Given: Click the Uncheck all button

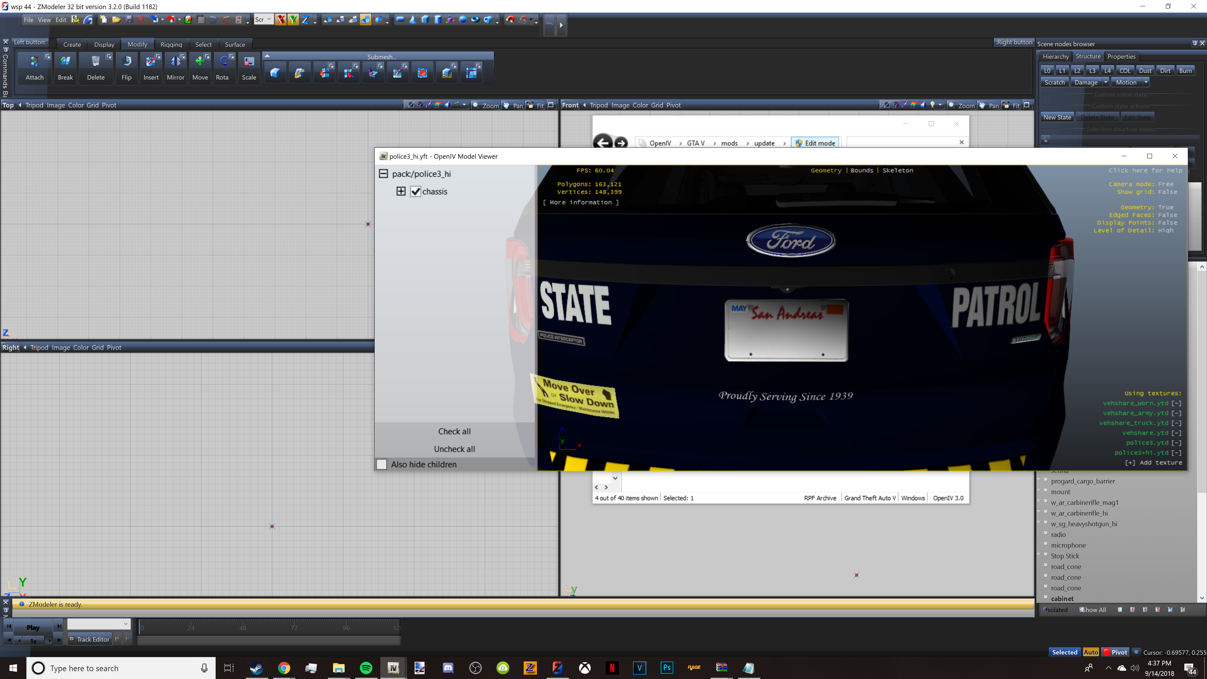Looking at the screenshot, I should pos(454,449).
